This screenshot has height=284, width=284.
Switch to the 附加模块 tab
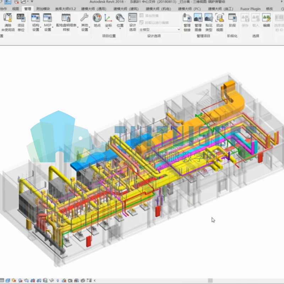[x=43, y=9]
